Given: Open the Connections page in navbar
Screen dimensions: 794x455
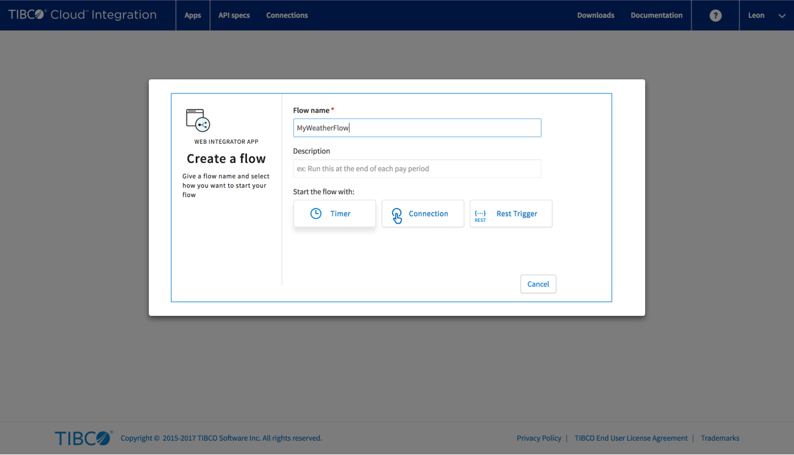Looking at the screenshot, I should 287,15.
